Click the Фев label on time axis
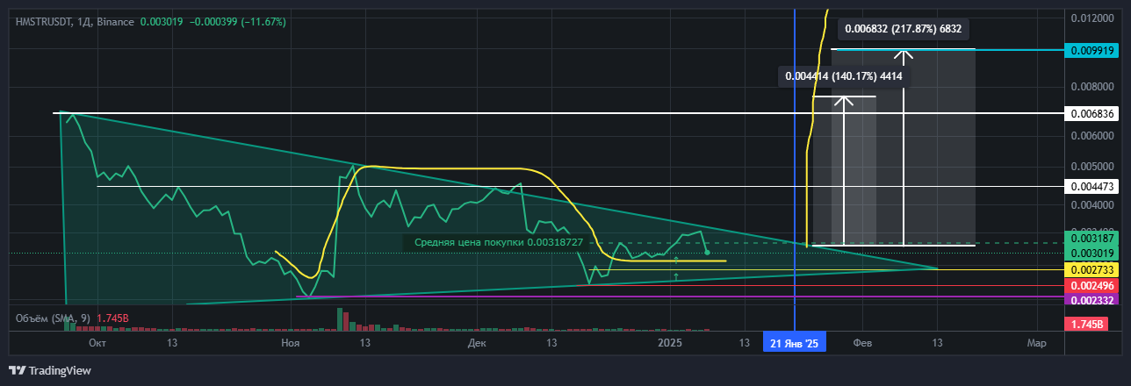 click(863, 344)
